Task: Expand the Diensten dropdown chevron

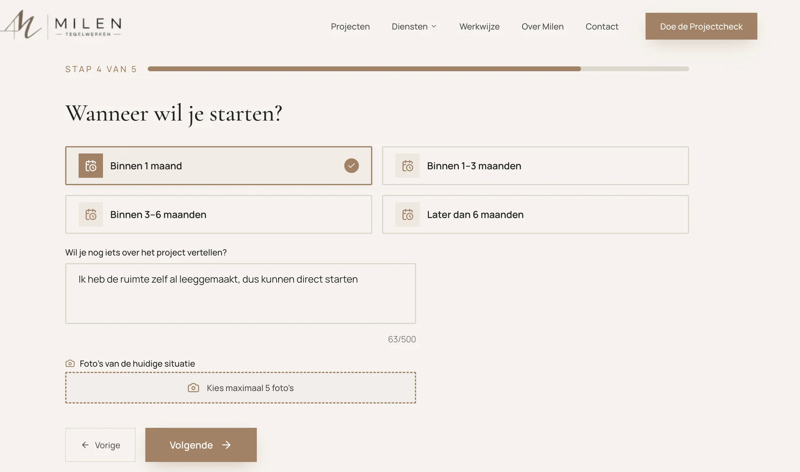Action: pyautogui.click(x=434, y=27)
